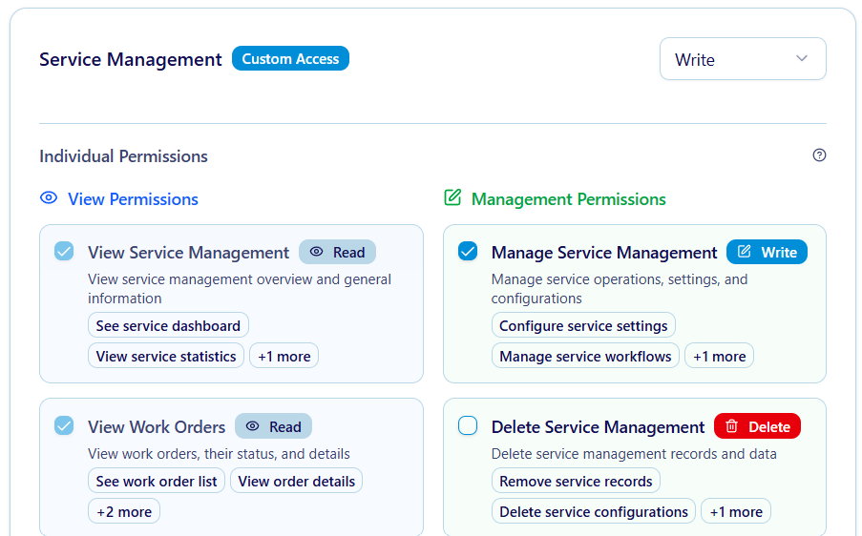This screenshot has width=862, height=536.
Task: Click the edit pencil icon beside Management Permissions
Action: click(452, 198)
